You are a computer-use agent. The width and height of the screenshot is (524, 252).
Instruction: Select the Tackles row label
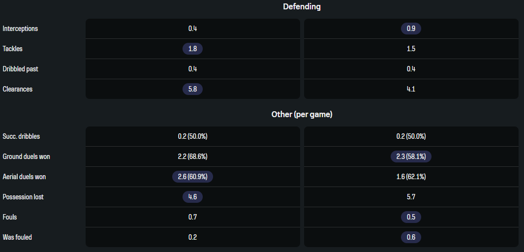pos(13,49)
